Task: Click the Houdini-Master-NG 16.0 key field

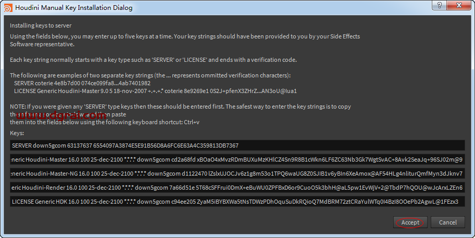Action: pyautogui.click(x=237, y=174)
